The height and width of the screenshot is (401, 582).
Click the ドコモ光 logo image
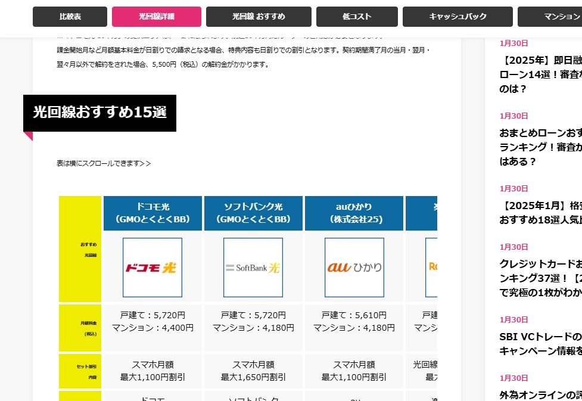coord(152,268)
